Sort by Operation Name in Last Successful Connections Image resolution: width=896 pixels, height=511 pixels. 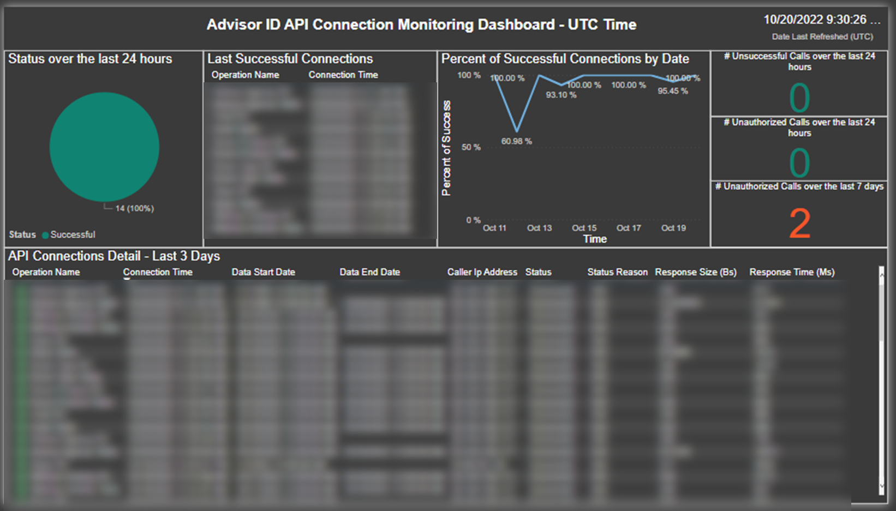(x=245, y=75)
